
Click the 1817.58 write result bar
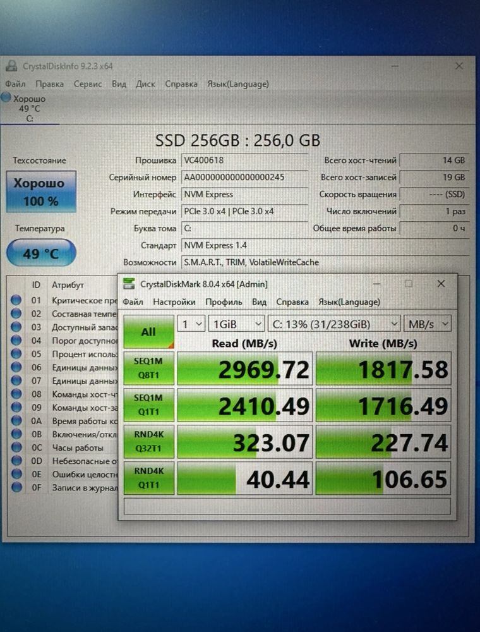point(383,368)
